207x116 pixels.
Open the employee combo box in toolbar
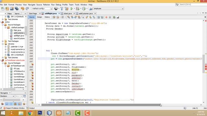pos(109,9)
